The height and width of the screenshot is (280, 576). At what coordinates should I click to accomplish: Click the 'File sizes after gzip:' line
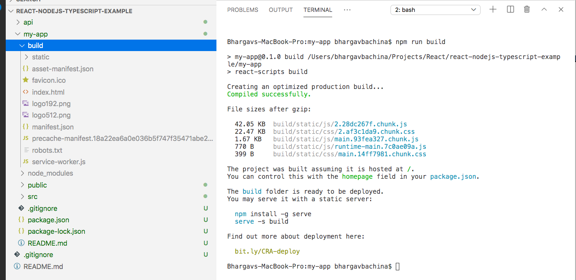[x=269, y=109]
